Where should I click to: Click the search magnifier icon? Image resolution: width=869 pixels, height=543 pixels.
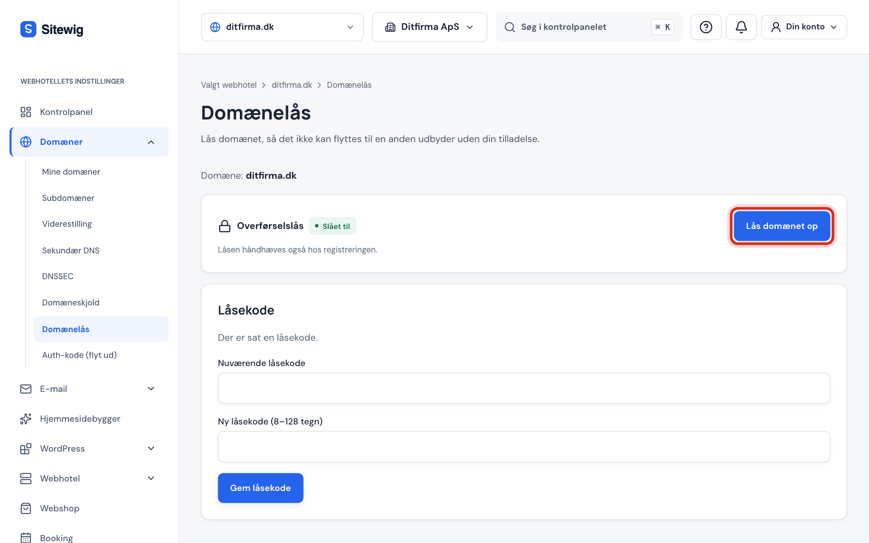(510, 27)
